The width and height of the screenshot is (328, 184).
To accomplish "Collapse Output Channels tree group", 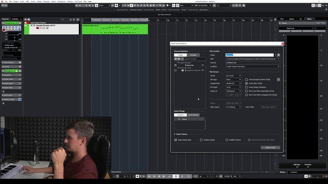I will pos(178,62).
